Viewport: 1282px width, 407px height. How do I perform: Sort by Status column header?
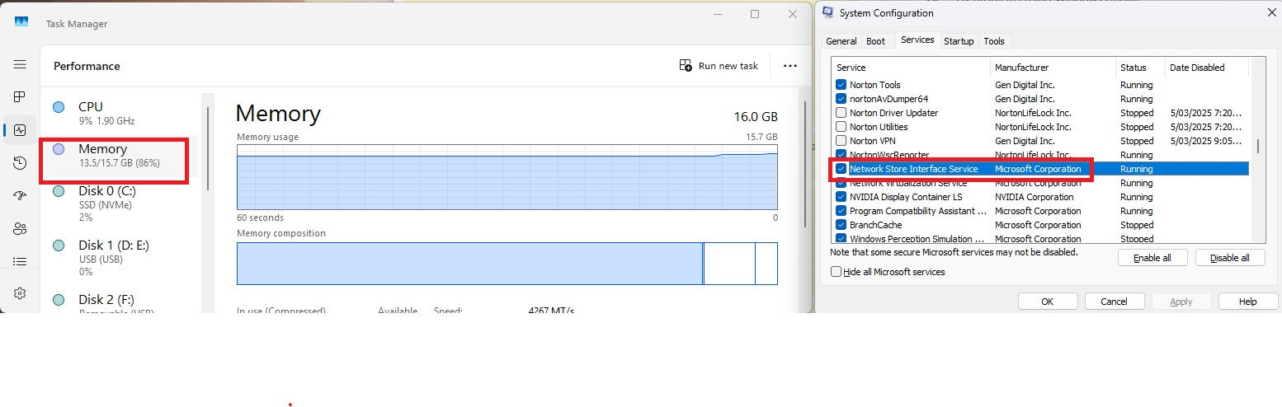tap(1140, 68)
